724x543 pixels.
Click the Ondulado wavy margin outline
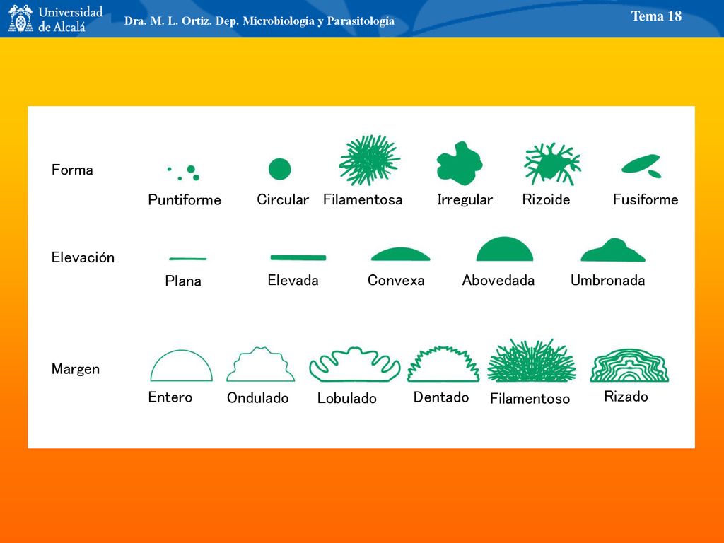tap(260, 364)
